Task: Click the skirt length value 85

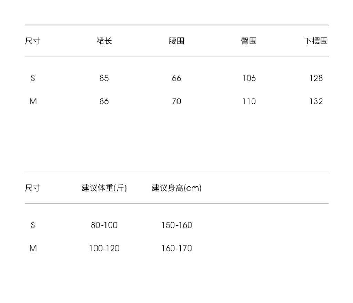Action: (104, 78)
